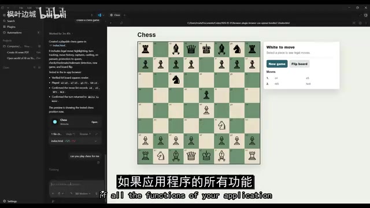Add an attachment with the plus icon
This screenshot has height=208, width=370.
(x=53, y=194)
